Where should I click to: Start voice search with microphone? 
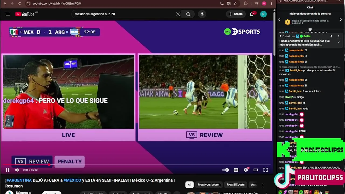point(202,14)
